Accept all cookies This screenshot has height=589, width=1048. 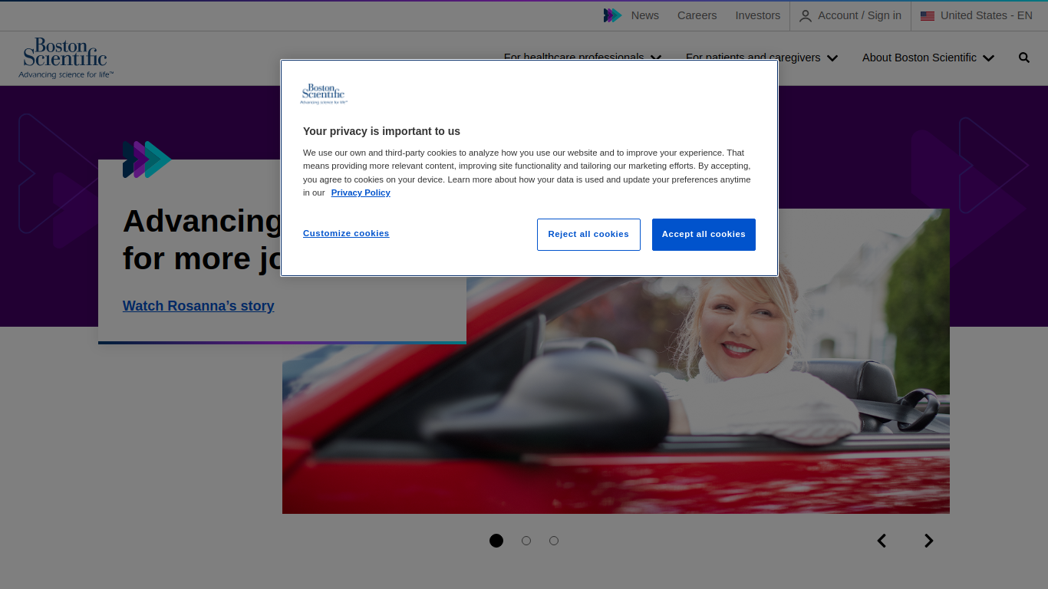coord(704,235)
